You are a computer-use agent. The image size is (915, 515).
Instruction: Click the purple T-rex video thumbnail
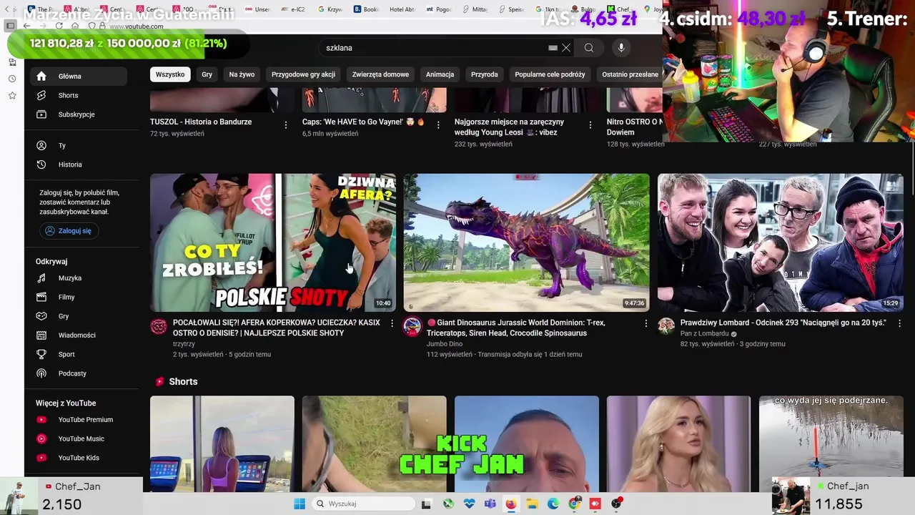[x=527, y=242]
